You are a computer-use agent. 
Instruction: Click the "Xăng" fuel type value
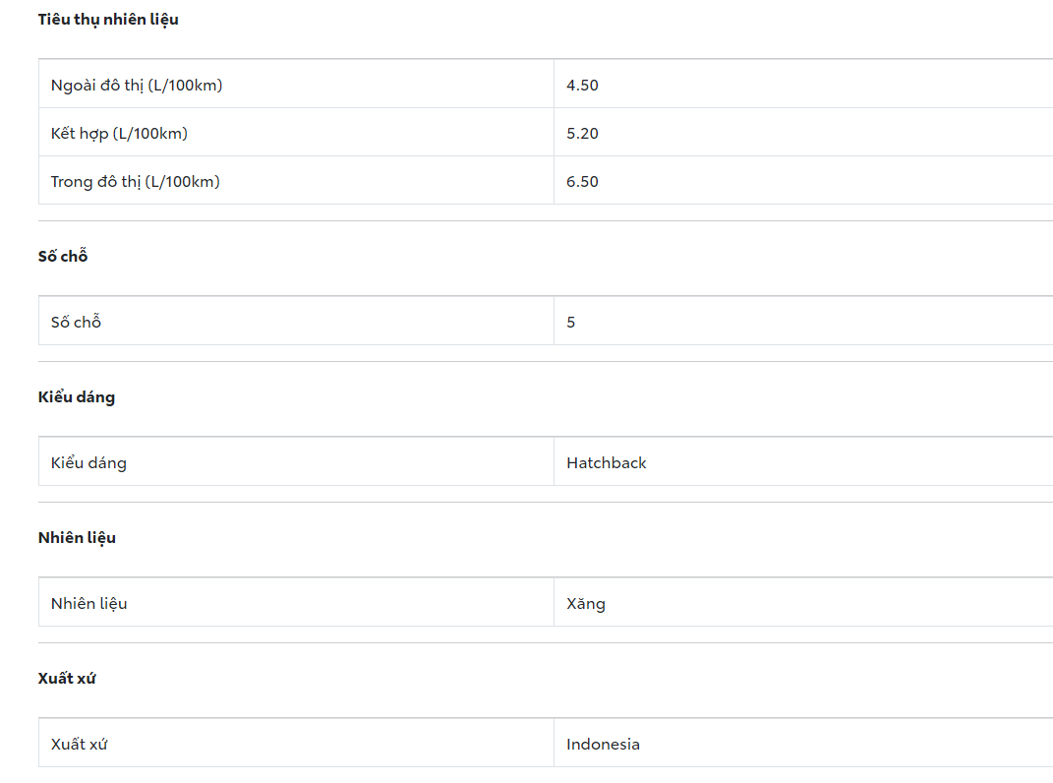[x=585, y=604]
